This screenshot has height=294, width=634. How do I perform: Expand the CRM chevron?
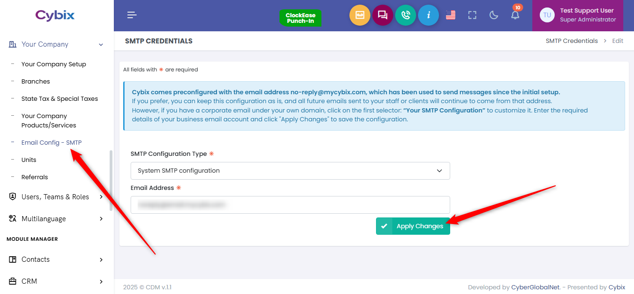click(101, 281)
